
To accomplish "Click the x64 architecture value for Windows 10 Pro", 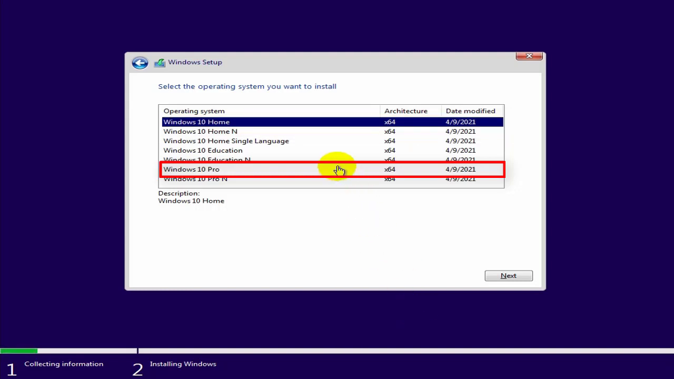I will click(390, 169).
